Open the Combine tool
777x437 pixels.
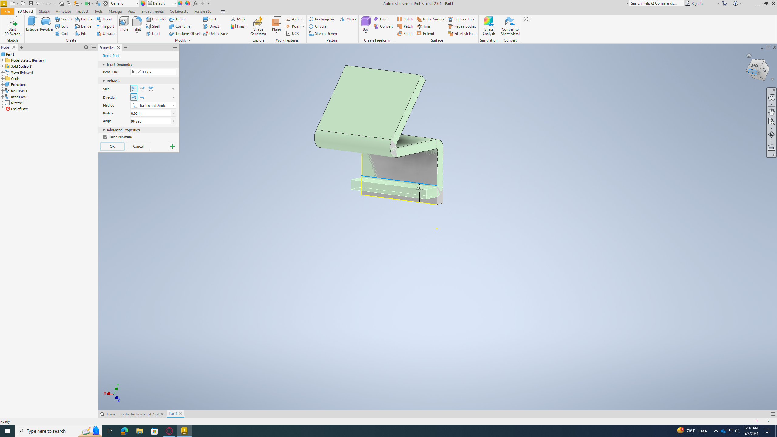coord(180,26)
